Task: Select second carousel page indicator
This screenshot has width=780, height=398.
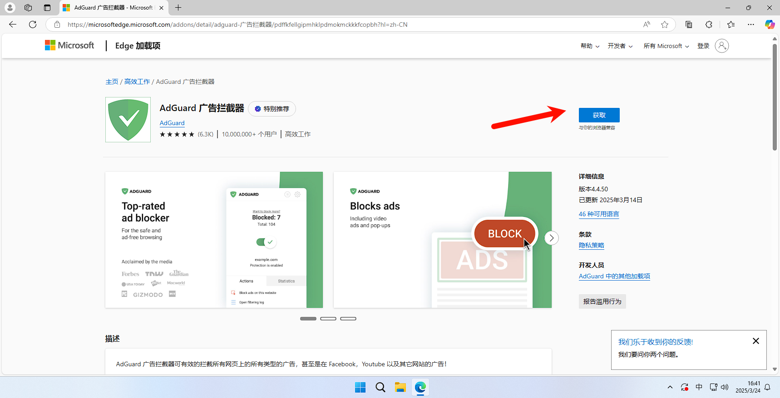Action: tap(328, 319)
